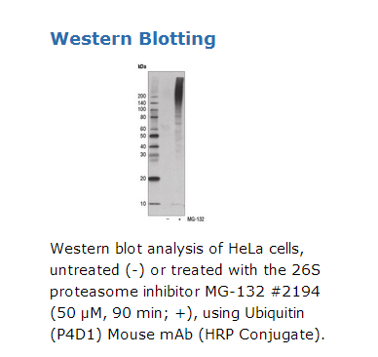The width and height of the screenshot is (378, 357).
Task: Click the (P4D1) Mouse mAb text
Action: pyautogui.click(x=122, y=335)
